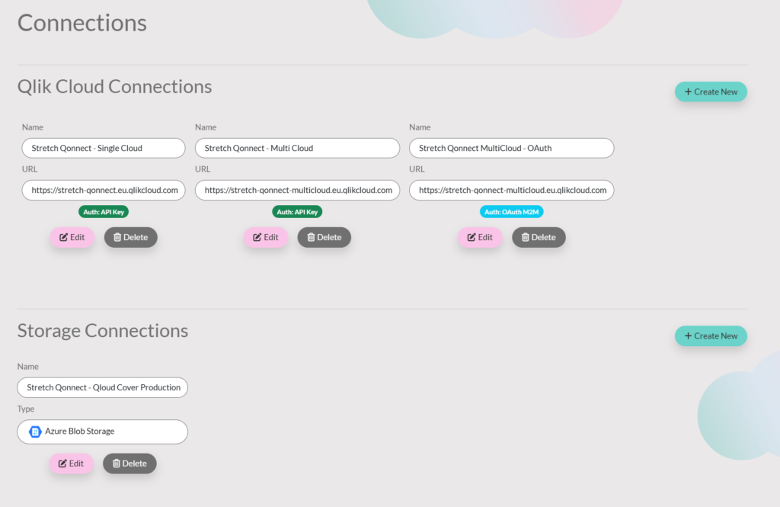Click the Auth: OAuth M2M badge

511,212
